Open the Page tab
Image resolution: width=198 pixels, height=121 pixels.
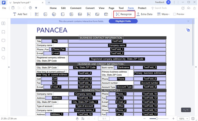coord(112,8)
